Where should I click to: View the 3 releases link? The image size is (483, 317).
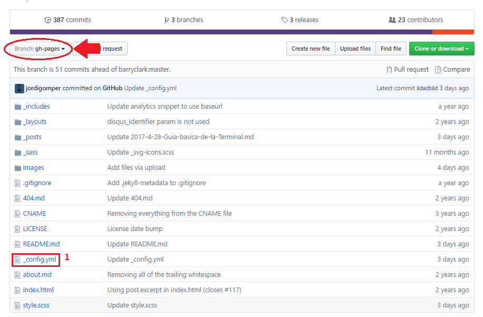pos(300,20)
